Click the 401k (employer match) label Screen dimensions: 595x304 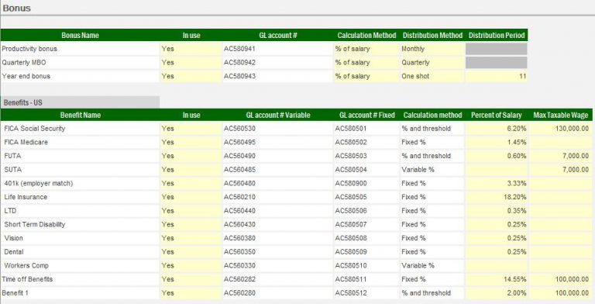[38, 183]
